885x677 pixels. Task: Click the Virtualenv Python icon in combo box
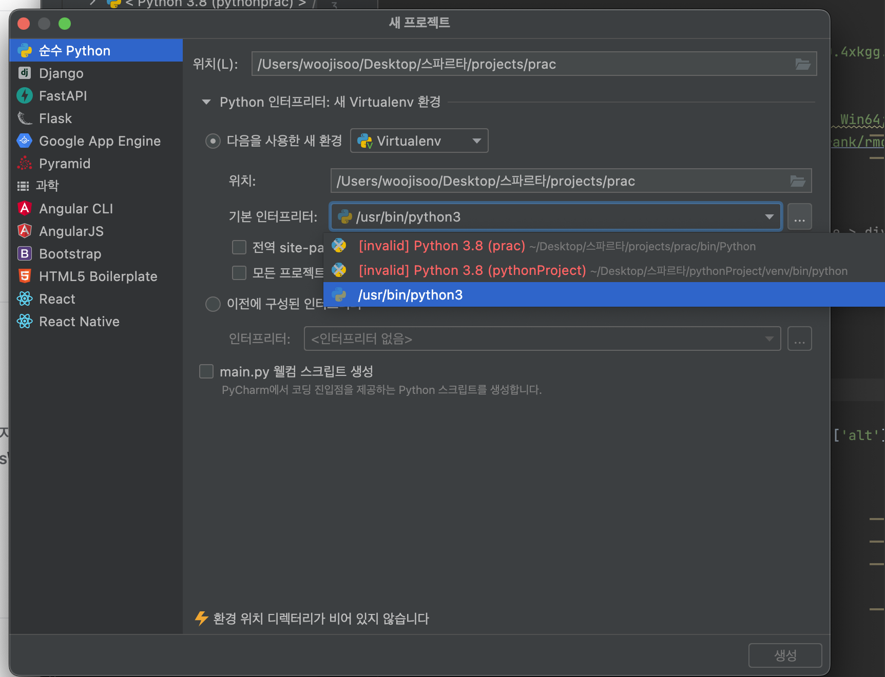coord(365,141)
